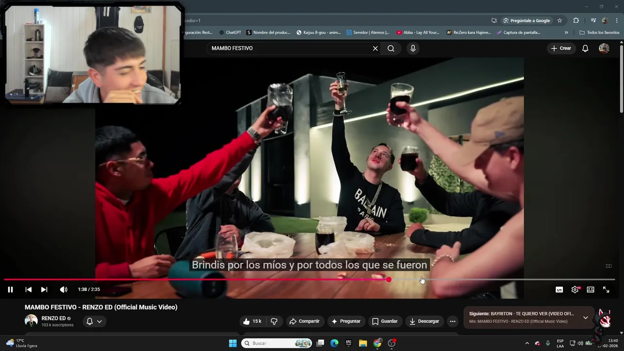Click the RENZO ED channel avatar

click(x=31, y=321)
